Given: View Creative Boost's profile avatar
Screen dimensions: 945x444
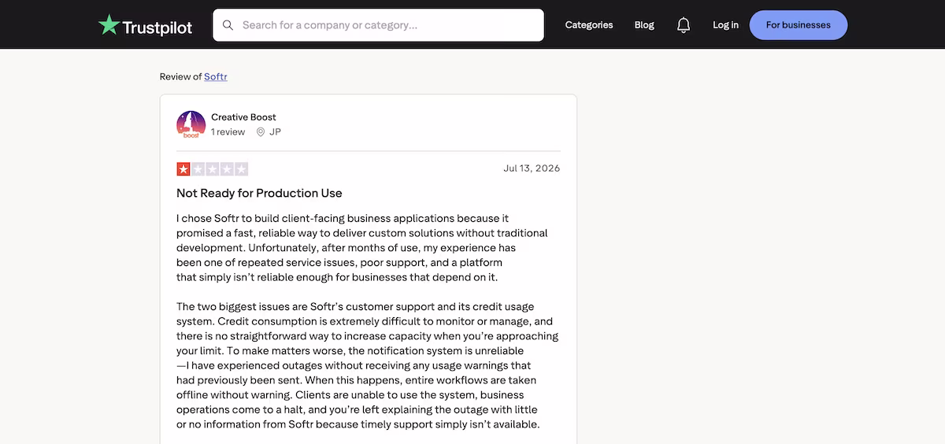Looking at the screenshot, I should coord(191,124).
